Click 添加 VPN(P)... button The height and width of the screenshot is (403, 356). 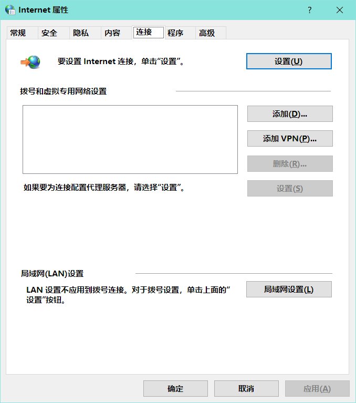point(290,139)
